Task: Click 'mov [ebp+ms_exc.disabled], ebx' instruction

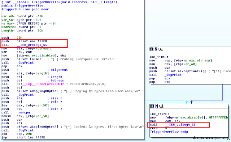Action: pyautogui.click(x=34, y=55)
